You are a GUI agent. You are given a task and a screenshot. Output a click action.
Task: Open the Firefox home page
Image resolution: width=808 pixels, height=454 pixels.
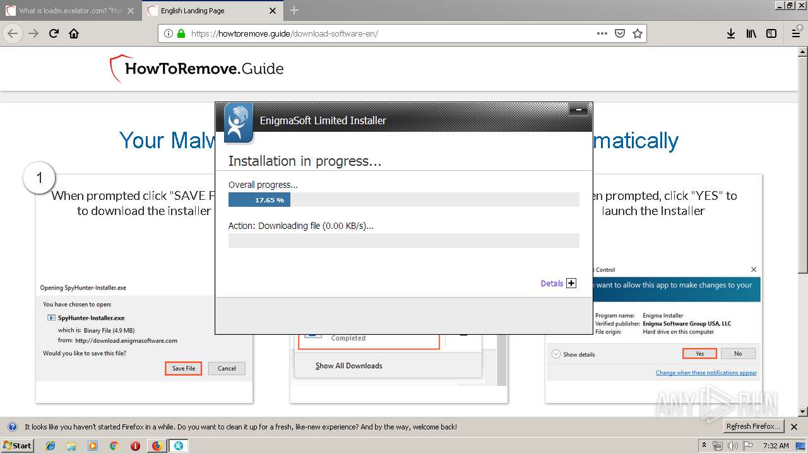74,33
